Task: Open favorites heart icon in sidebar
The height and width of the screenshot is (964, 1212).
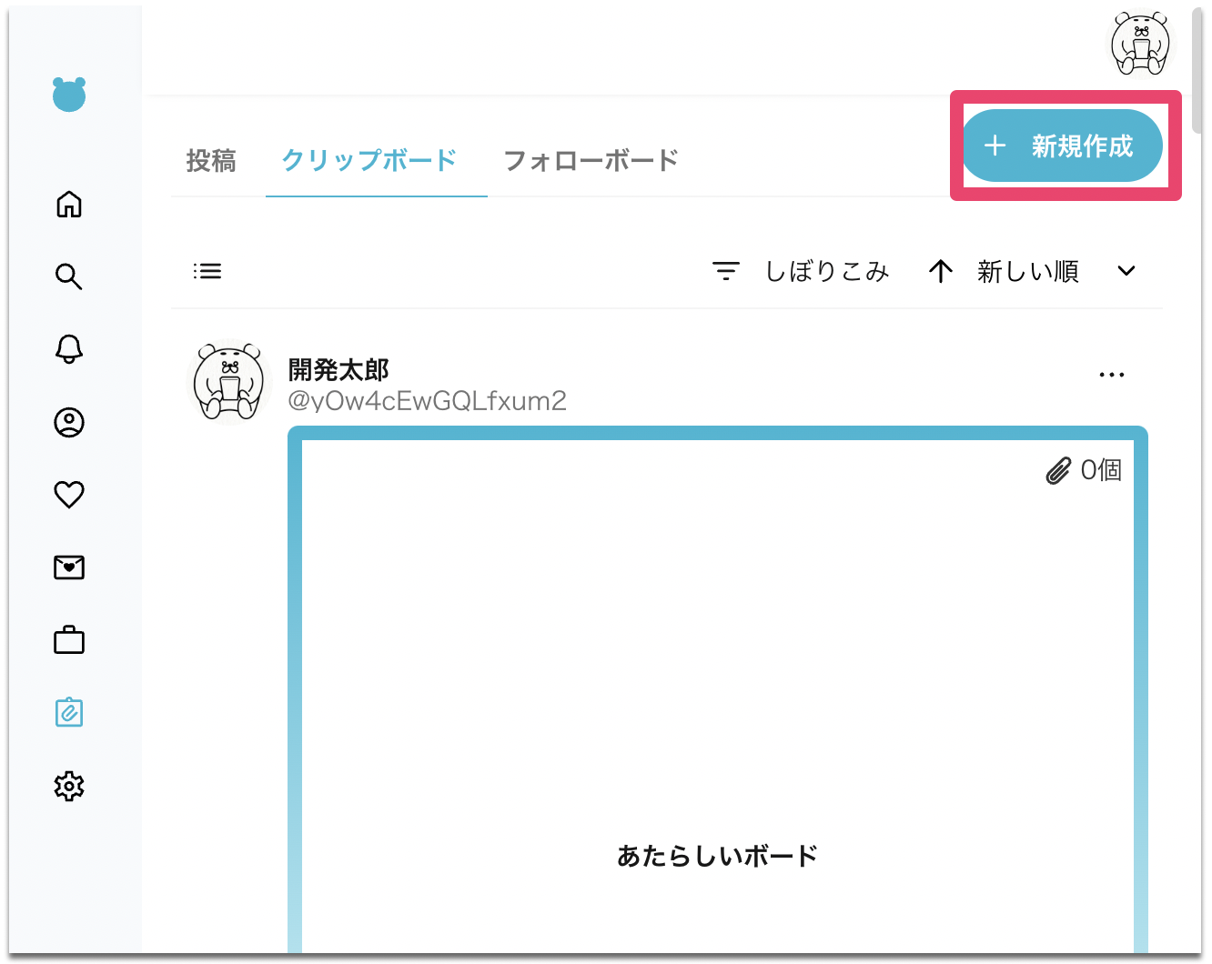Action: point(69,495)
